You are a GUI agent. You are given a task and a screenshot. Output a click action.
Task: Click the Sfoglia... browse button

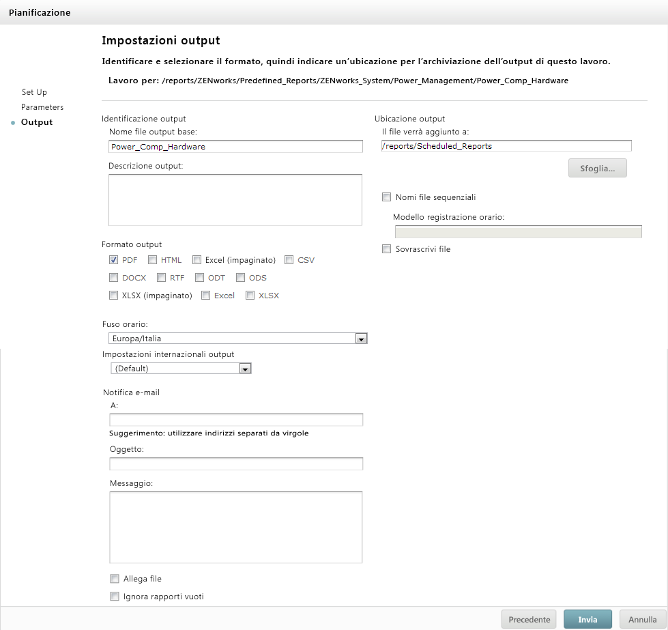tap(597, 169)
